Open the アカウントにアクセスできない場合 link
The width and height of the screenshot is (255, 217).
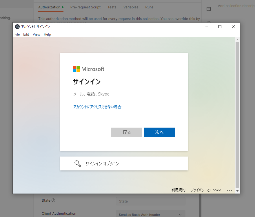click(x=97, y=107)
